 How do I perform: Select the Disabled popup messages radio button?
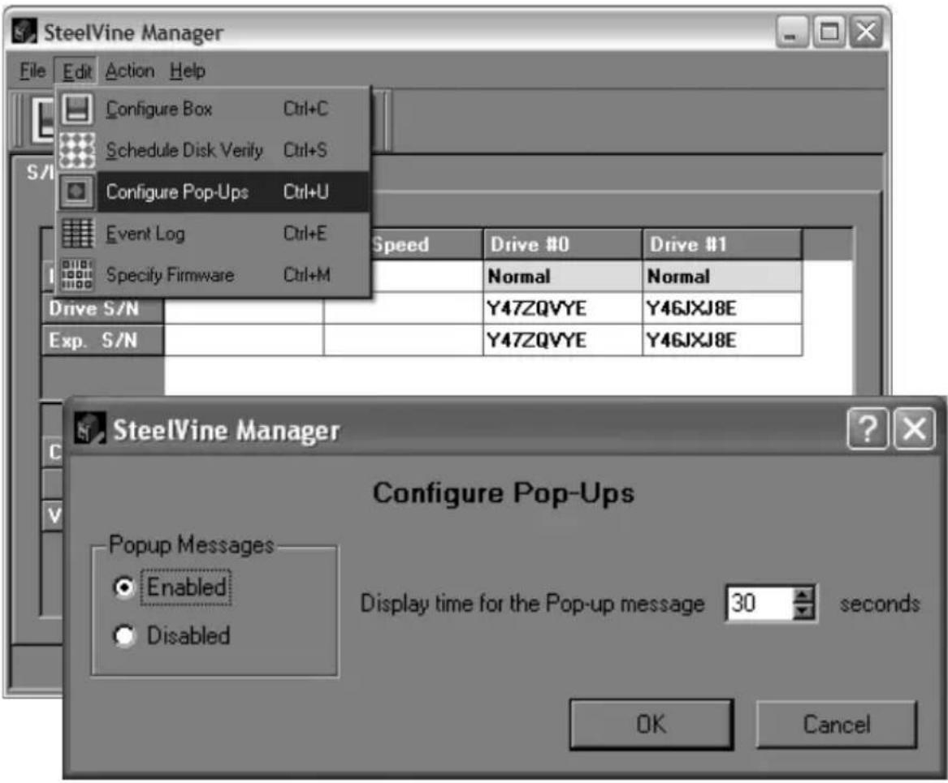(x=124, y=635)
